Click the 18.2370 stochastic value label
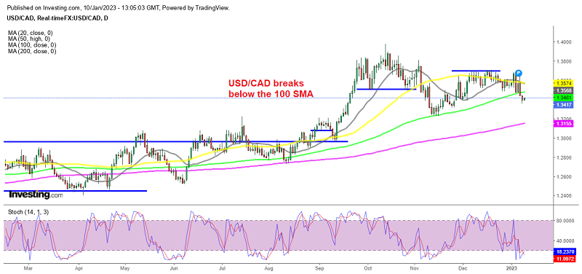 click(565, 251)
